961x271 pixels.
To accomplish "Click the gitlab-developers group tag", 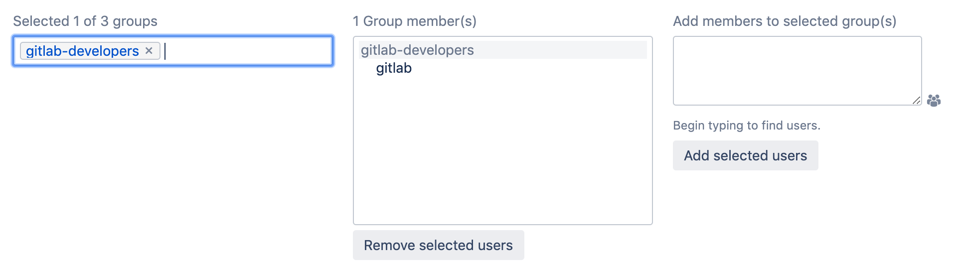I will click(x=82, y=51).
